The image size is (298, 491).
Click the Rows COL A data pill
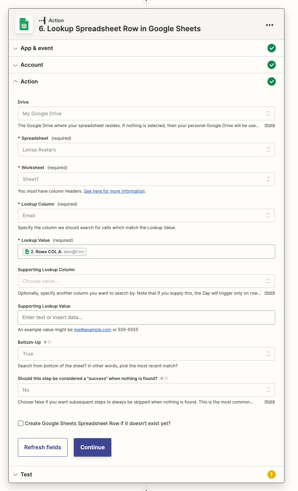(x=55, y=252)
